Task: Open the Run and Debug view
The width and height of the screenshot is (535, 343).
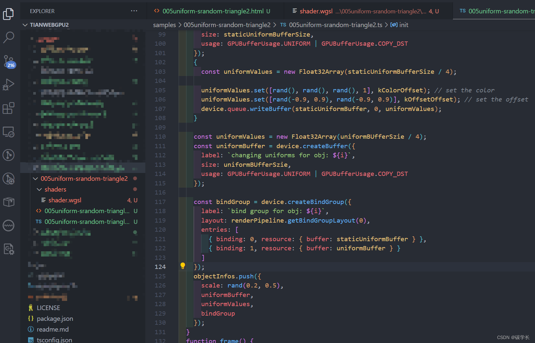Action: [x=8, y=85]
